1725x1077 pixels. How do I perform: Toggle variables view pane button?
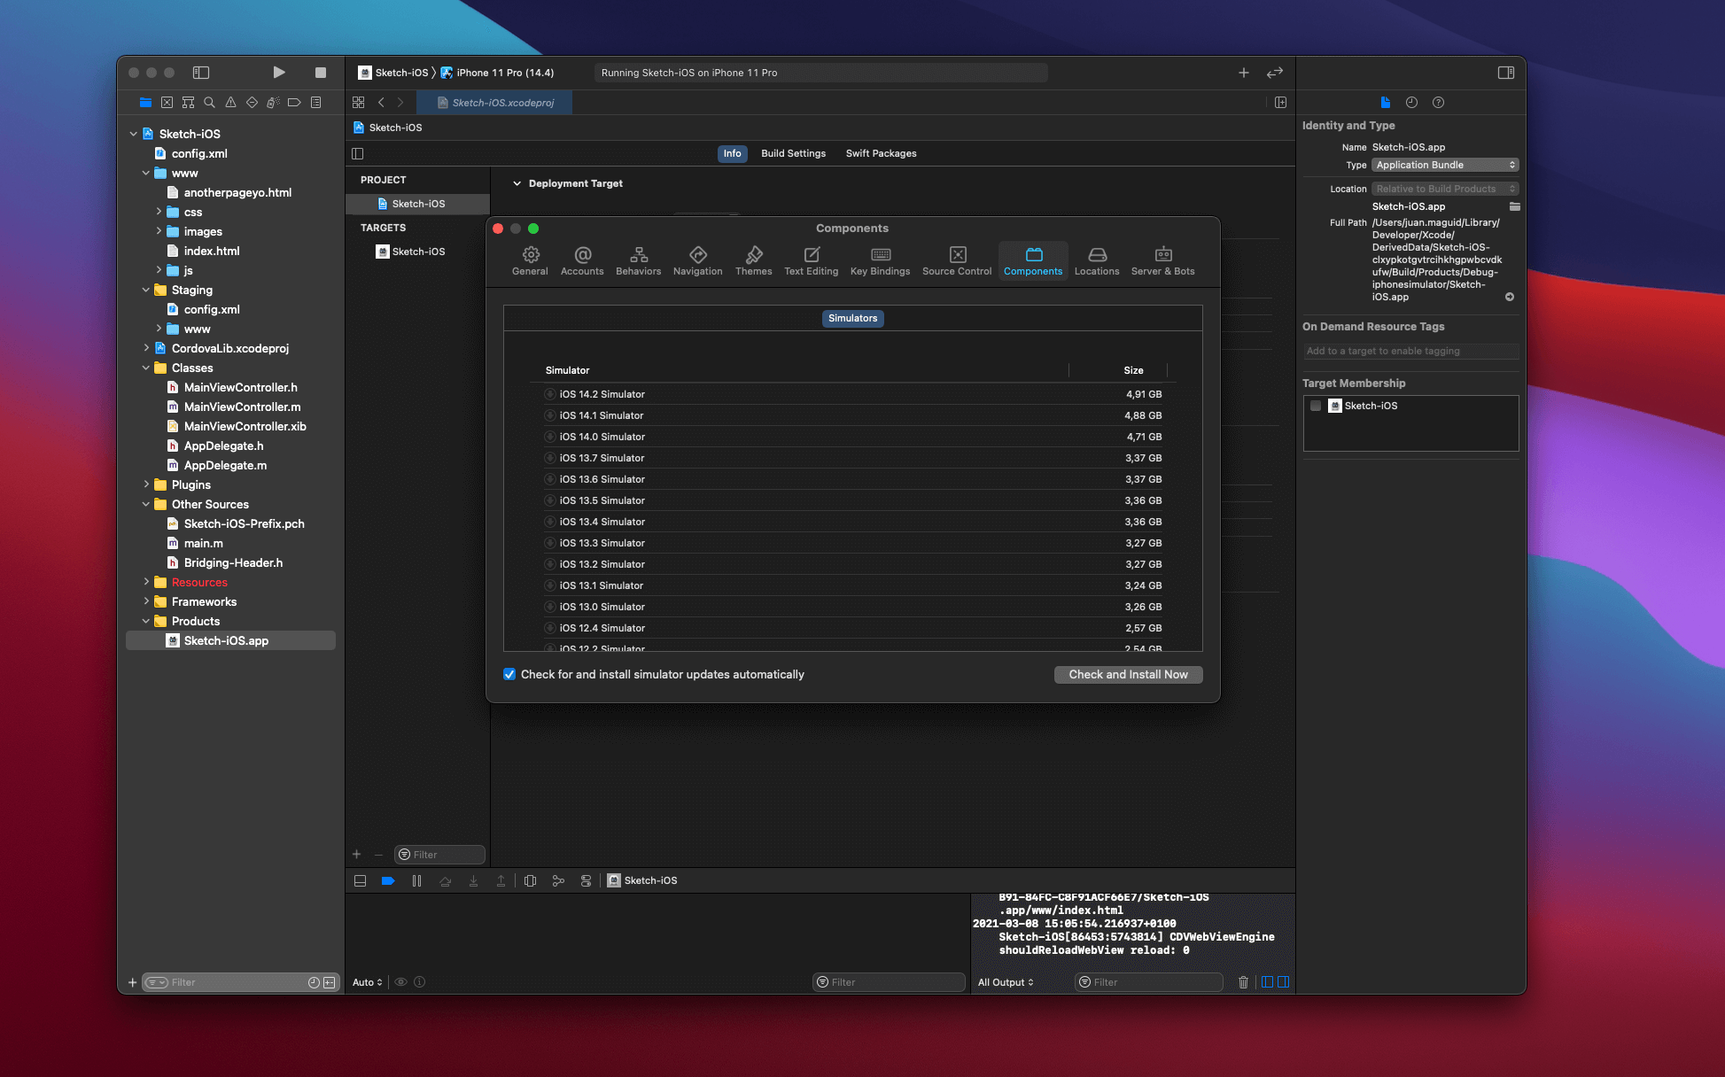tap(1267, 982)
